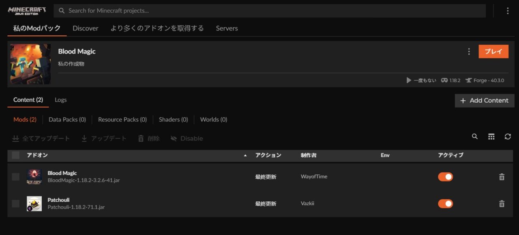Screen dimensions: 519x235
Task: Check the Blood Magic mod row checkbox
Action: tap(15, 177)
